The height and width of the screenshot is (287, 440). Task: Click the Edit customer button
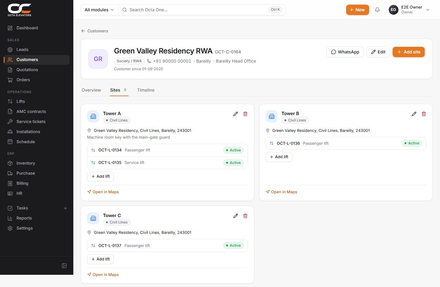[378, 52]
